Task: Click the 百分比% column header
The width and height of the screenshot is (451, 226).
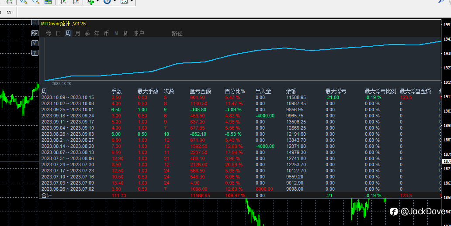Action: coord(235,91)
